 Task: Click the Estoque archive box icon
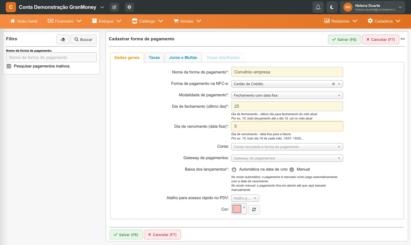[x=95, y=21]
